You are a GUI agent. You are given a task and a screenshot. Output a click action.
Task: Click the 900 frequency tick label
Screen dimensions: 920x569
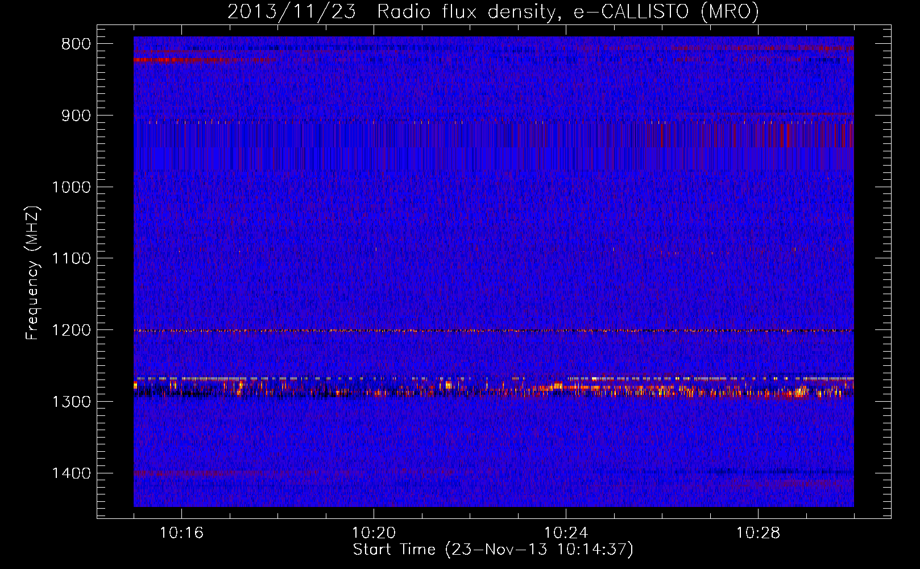76,116
